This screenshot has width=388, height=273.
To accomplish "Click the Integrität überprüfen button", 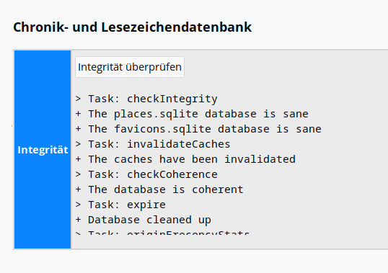I will [130, 67].
